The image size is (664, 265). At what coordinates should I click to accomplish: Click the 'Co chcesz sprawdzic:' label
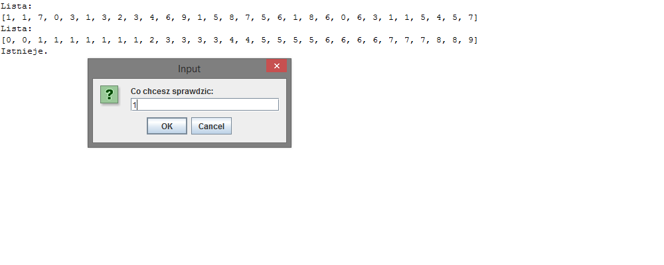click(171, 91)
